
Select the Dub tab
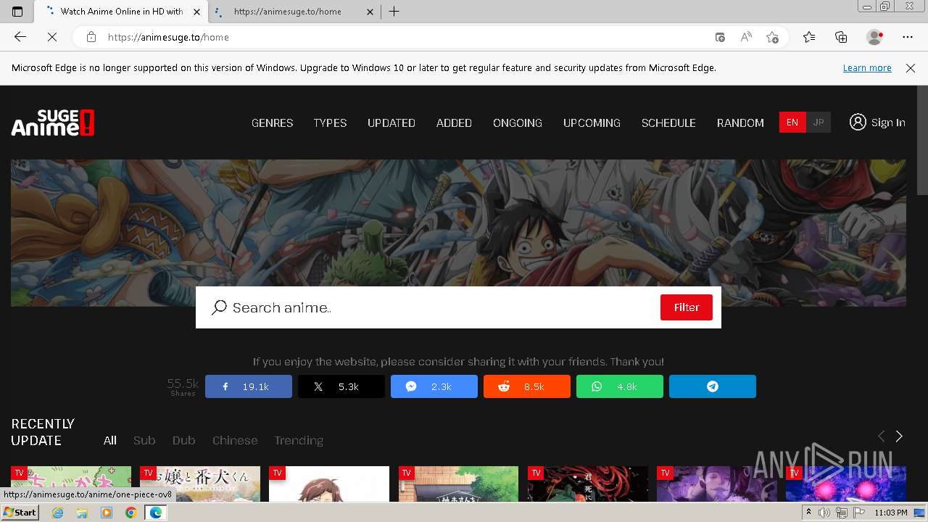point(183,440)
